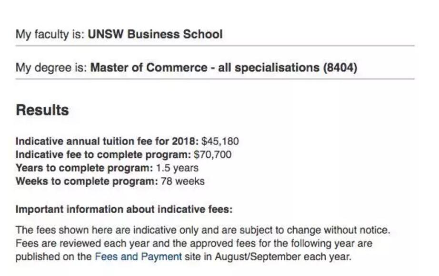The width and height of the screenshot is (439, 276).
Task: Click 'Indicative annual tuition fee for 2018' label
Action: [x=107, y=141]
